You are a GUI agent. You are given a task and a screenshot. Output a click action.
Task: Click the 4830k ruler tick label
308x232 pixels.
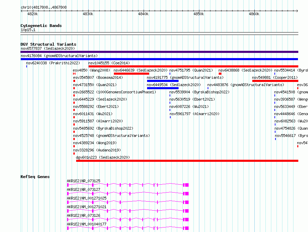click(88, 14)
